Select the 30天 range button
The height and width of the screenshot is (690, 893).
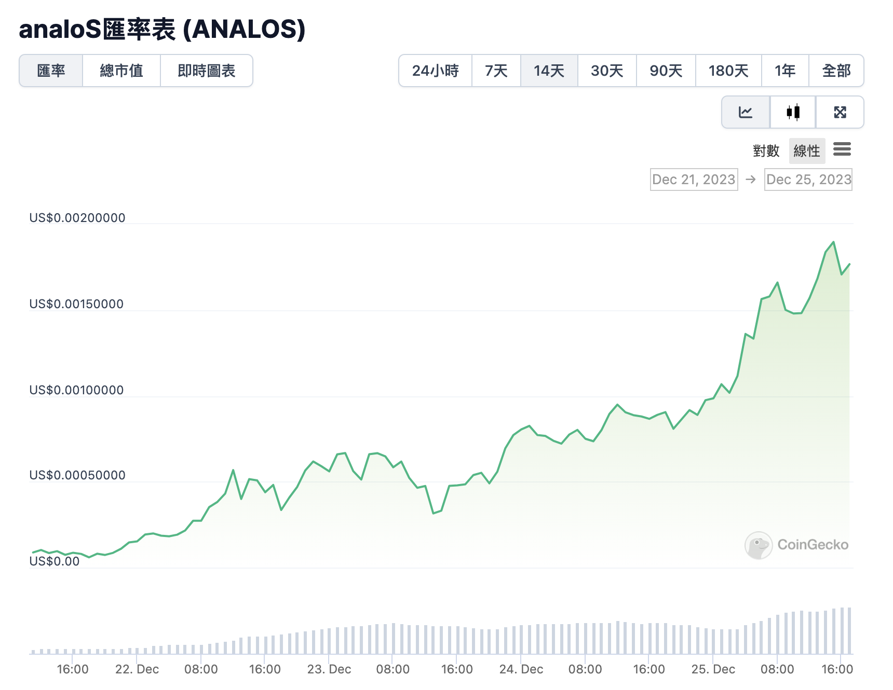point(606,71)
